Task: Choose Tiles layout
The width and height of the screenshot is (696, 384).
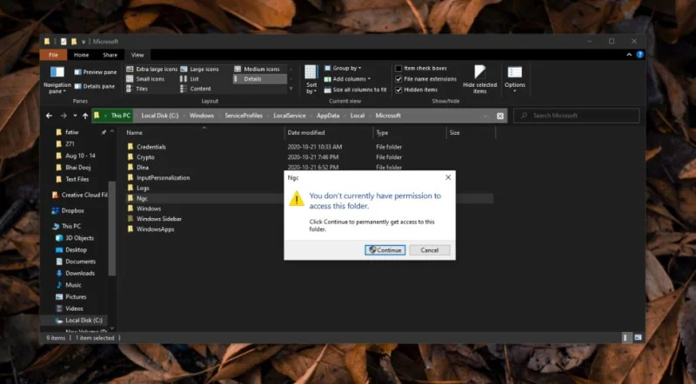Action: point(137,89)
